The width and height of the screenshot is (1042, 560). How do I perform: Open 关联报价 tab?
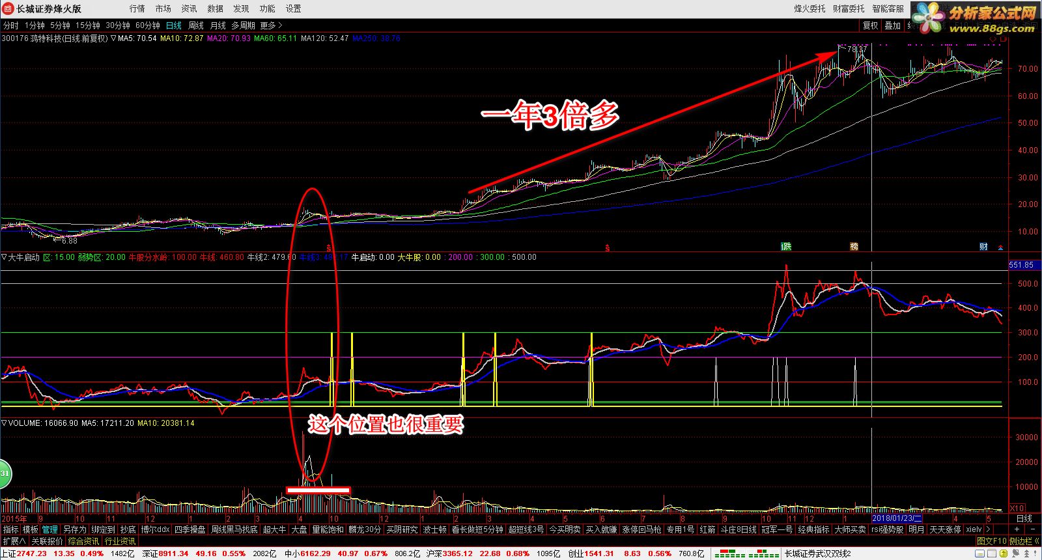tap(47, 541)
